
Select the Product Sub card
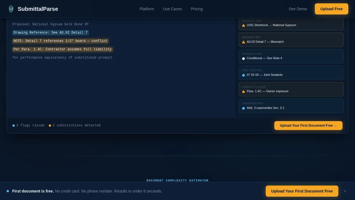tap(291, 24)
